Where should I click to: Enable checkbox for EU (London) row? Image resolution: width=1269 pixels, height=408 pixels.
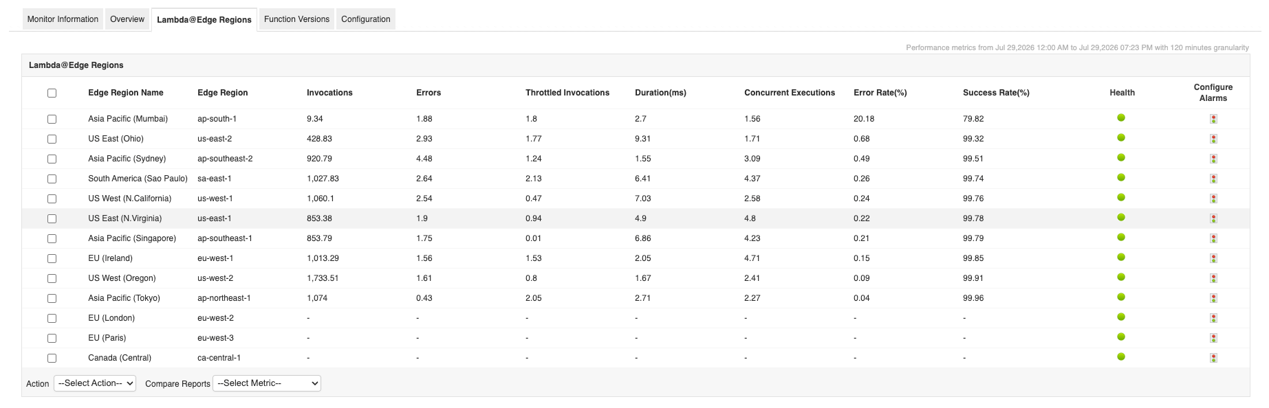pyautogui.click(x=52, y=318)
